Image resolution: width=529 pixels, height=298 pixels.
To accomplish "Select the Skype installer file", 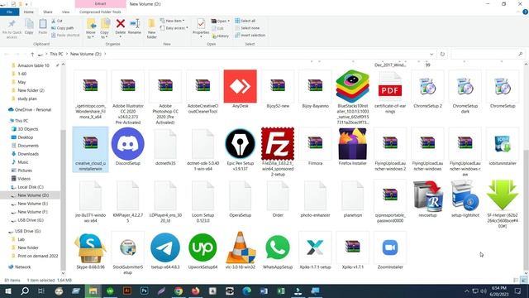I will (90, 248).
